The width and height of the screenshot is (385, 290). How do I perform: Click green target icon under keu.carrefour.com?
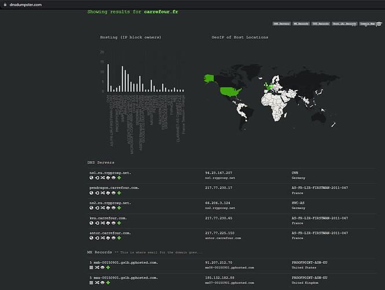119,223
